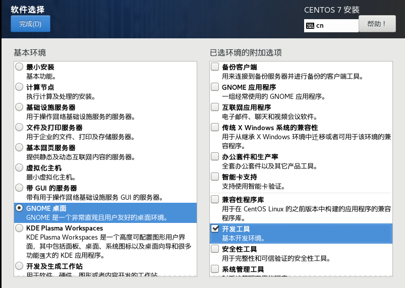Click the description 基本功能。
Image resolution: width=405 pixels, height=288 pixels.
[x=41, y=77]
